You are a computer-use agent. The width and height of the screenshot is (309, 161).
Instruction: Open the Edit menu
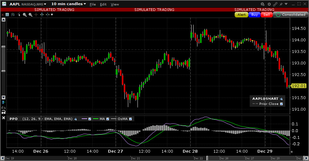coord(103,4)
